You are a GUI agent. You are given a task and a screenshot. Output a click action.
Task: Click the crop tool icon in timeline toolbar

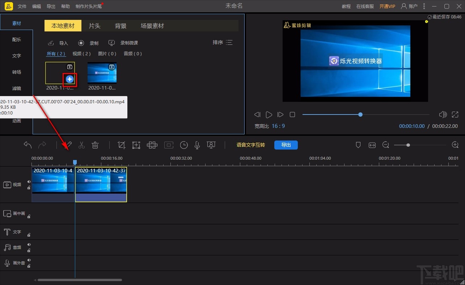coord(122,145)
